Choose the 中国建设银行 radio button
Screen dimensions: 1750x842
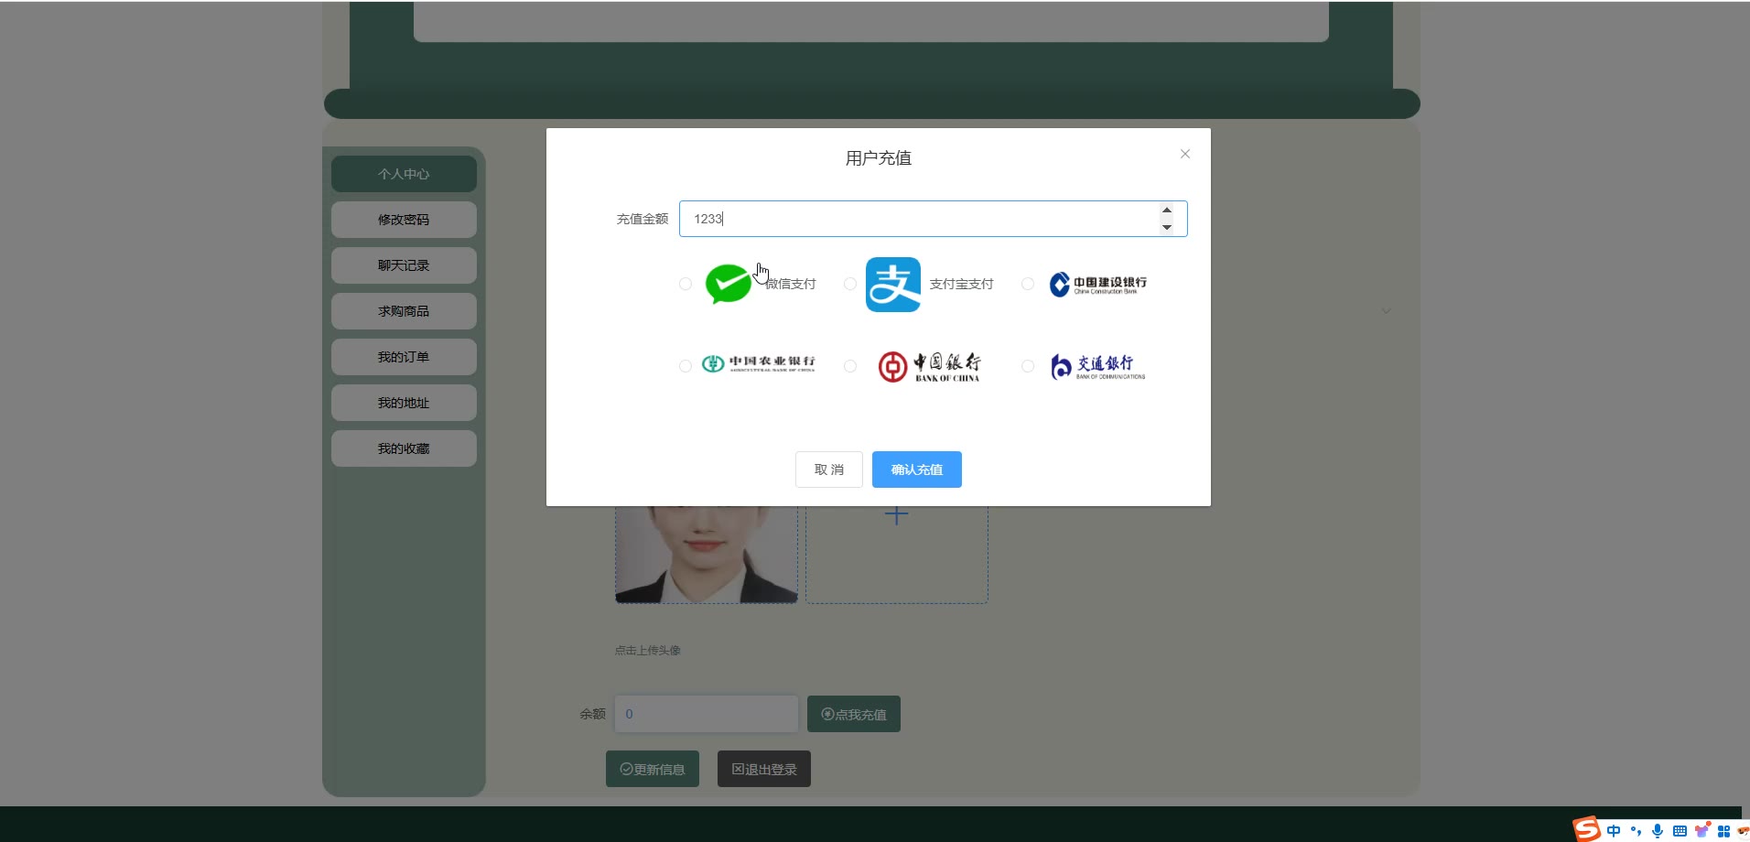point(1028,284)
